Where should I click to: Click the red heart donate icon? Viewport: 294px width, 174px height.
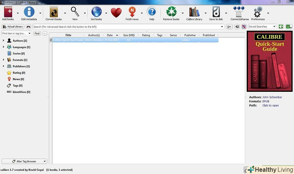(116, 13)
